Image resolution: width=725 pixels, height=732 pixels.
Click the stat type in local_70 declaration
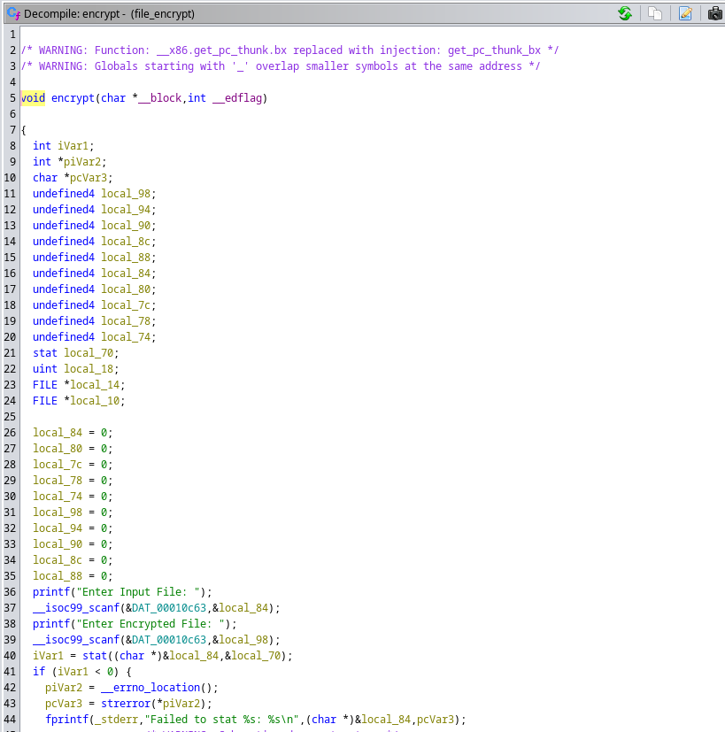coord(45,353)
